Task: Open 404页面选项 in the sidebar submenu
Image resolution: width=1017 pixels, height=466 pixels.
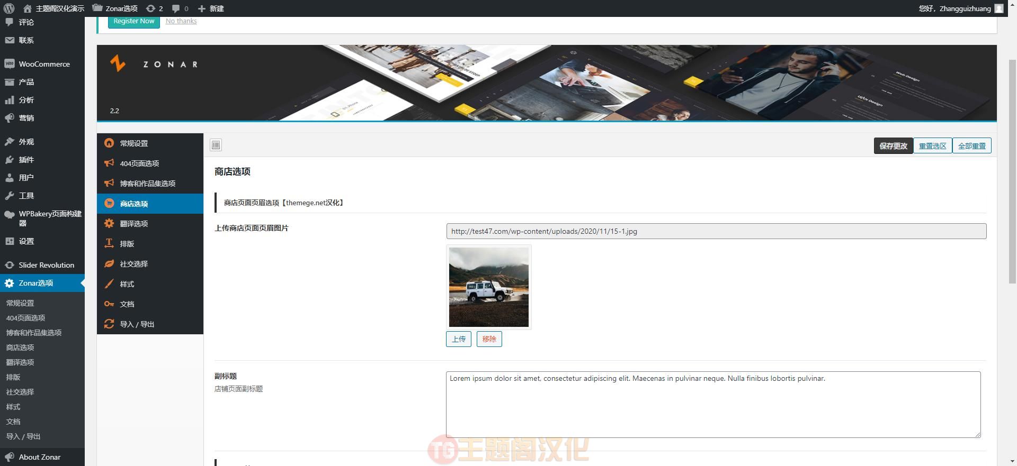Action: point(25,318)
